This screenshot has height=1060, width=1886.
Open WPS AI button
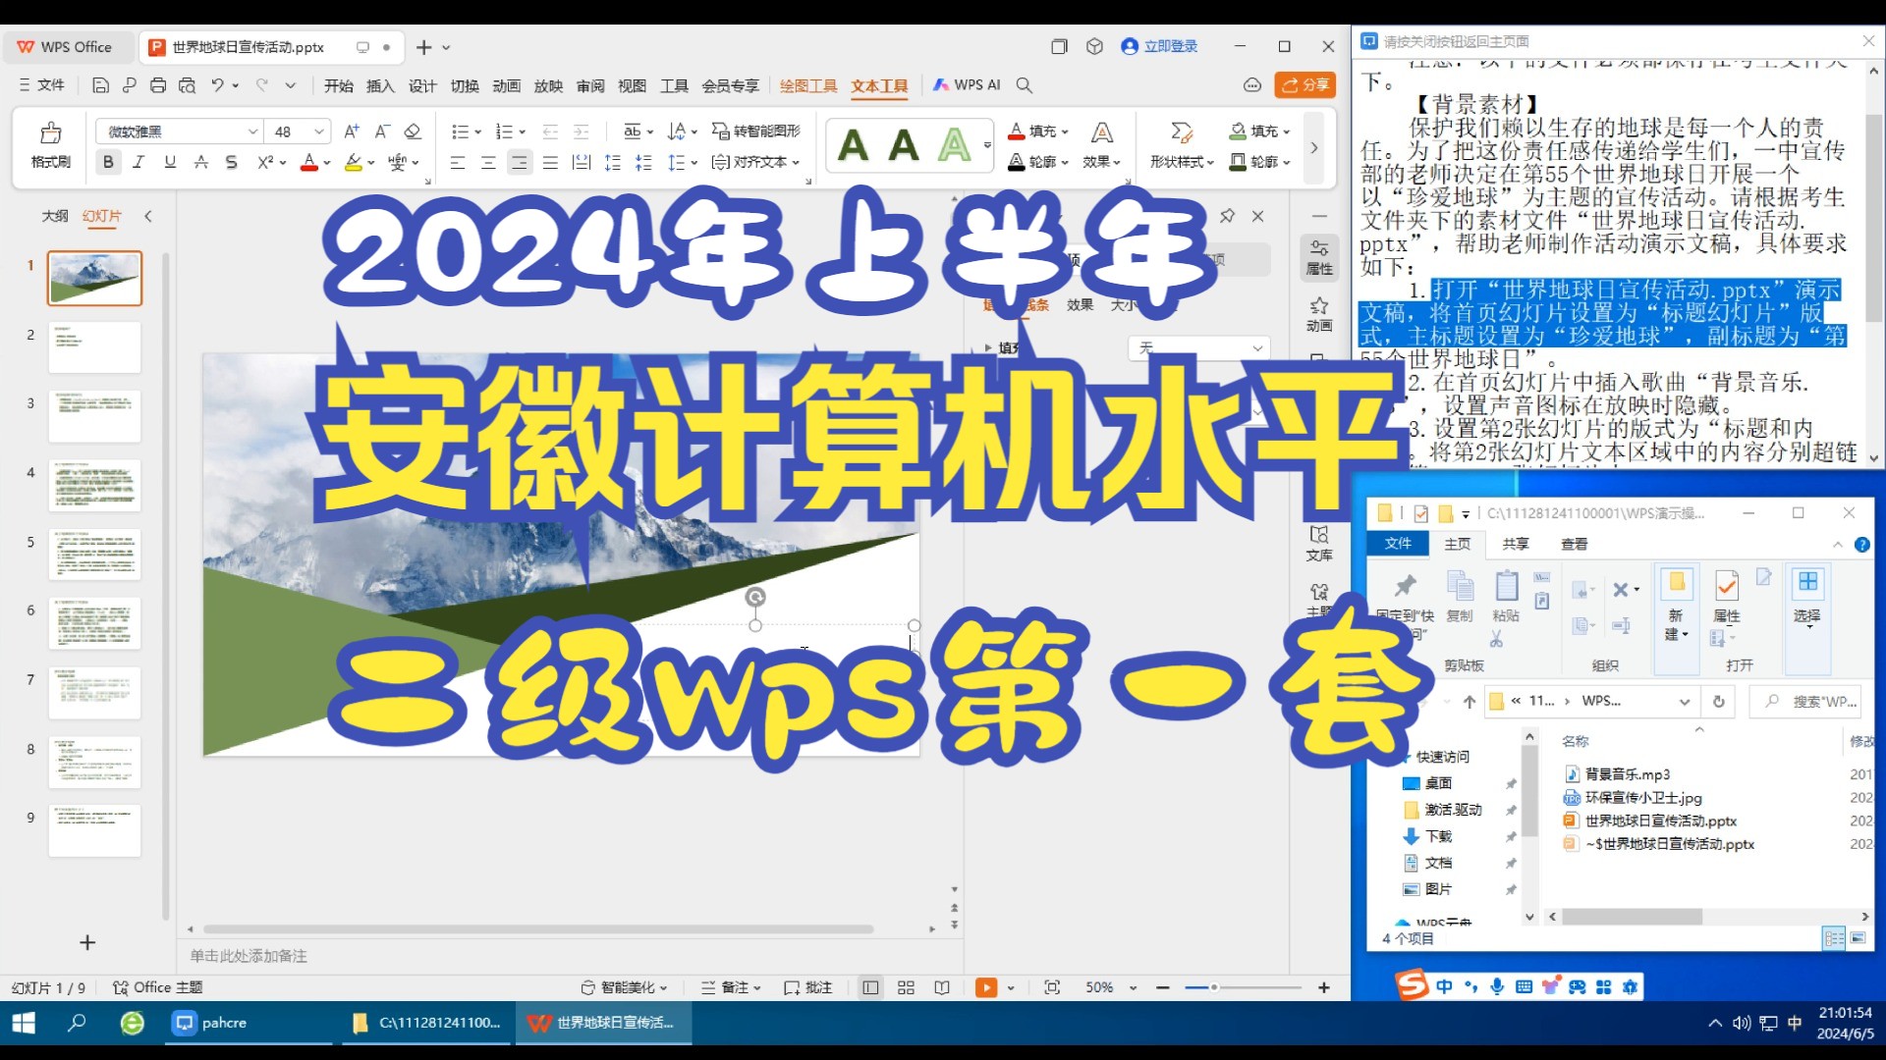[967, 85]
